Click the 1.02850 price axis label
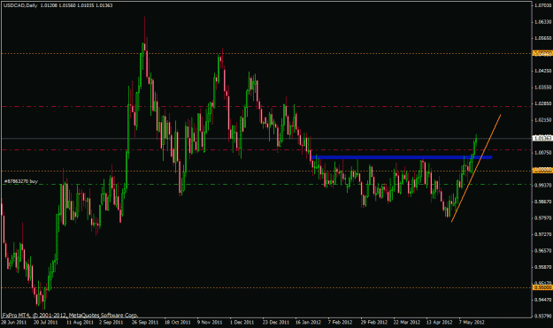 tap(543, 103)
